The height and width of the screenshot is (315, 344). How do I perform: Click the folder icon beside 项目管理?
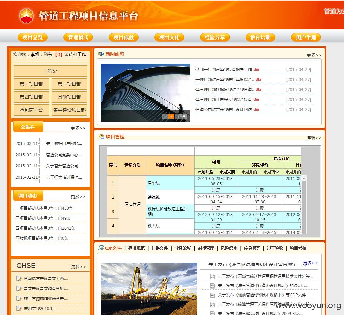click(101, 137)
